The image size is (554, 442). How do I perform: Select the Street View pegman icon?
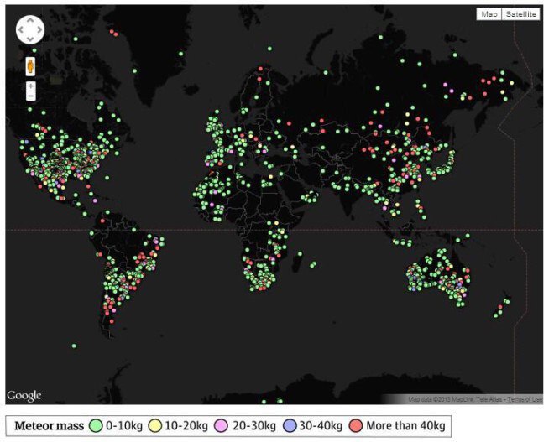click(31, 66)
